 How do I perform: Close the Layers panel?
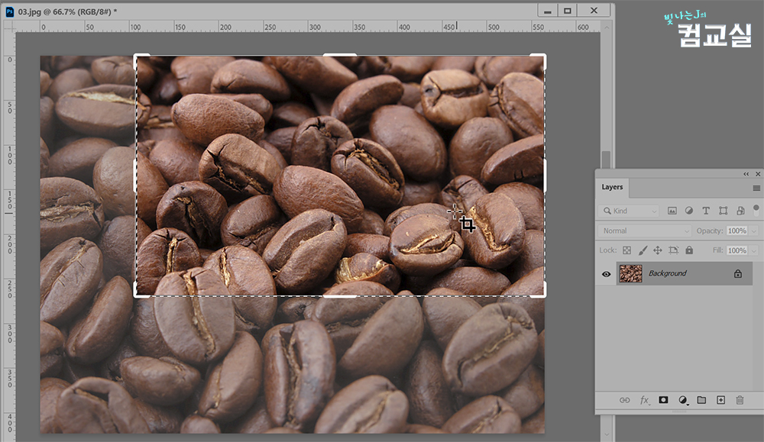point(758,174)
